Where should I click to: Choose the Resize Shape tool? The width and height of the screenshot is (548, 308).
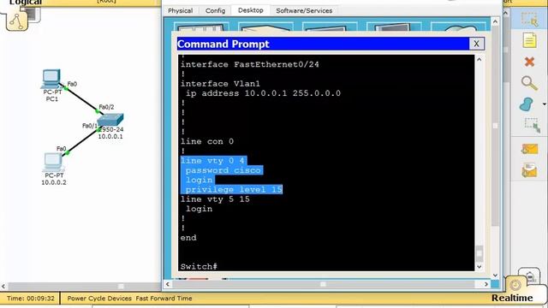pos(532,126)
